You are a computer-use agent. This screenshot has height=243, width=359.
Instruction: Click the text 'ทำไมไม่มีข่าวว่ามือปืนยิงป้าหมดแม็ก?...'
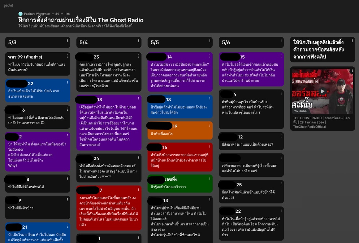(x=180, y=75)
